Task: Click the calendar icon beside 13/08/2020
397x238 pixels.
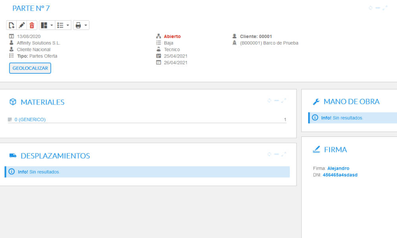Action: pyautogui.click(x=12, y=36)
